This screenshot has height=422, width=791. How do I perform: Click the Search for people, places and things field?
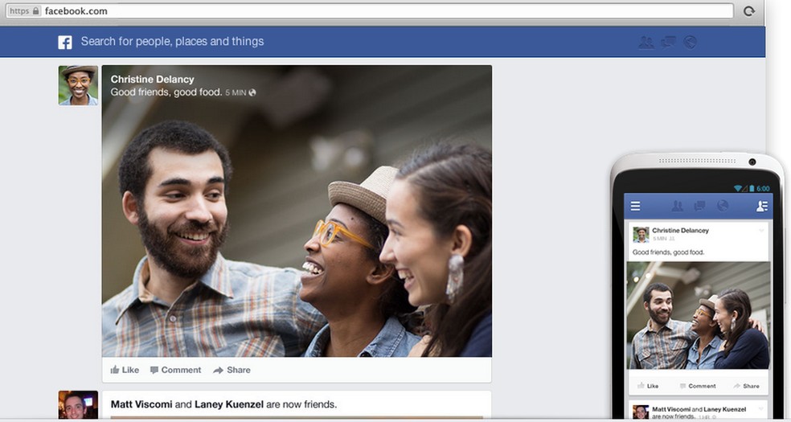pos(173,41)
